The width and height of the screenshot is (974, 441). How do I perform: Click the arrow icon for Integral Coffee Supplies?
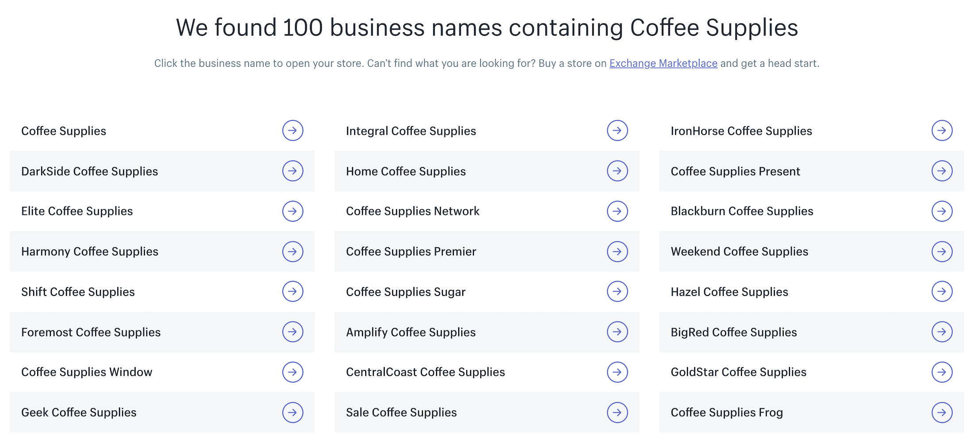pyautogui.click(x=618, y=130)
